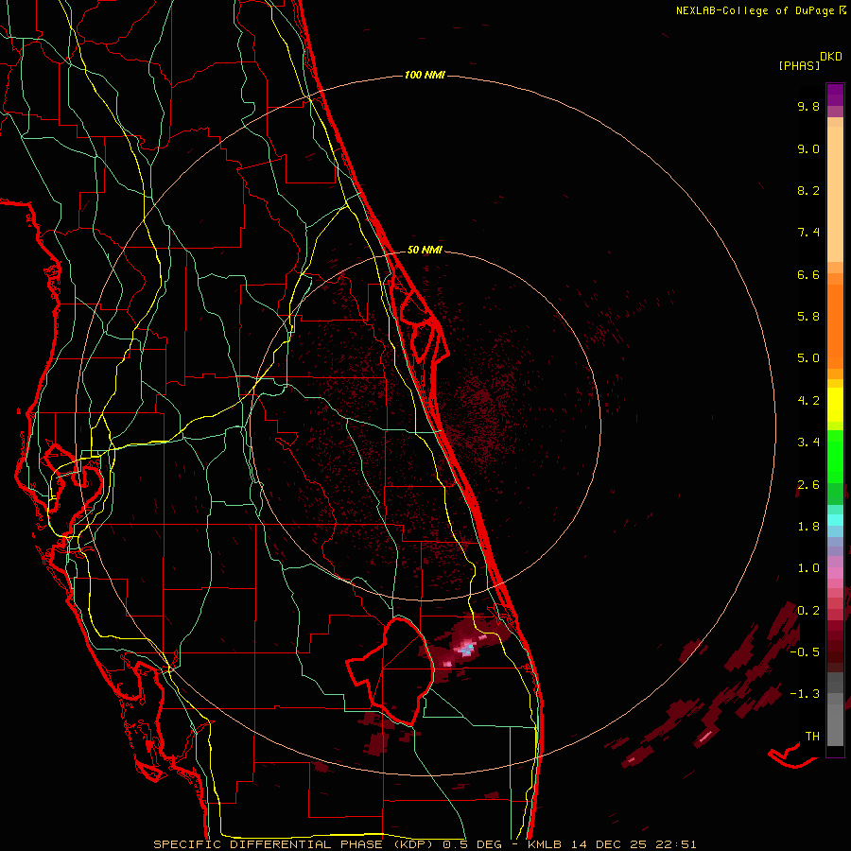Pick the pink swatch on the color bar
Image resolution: width=851 pixels, height=851 pixels.
click(835, 573)
